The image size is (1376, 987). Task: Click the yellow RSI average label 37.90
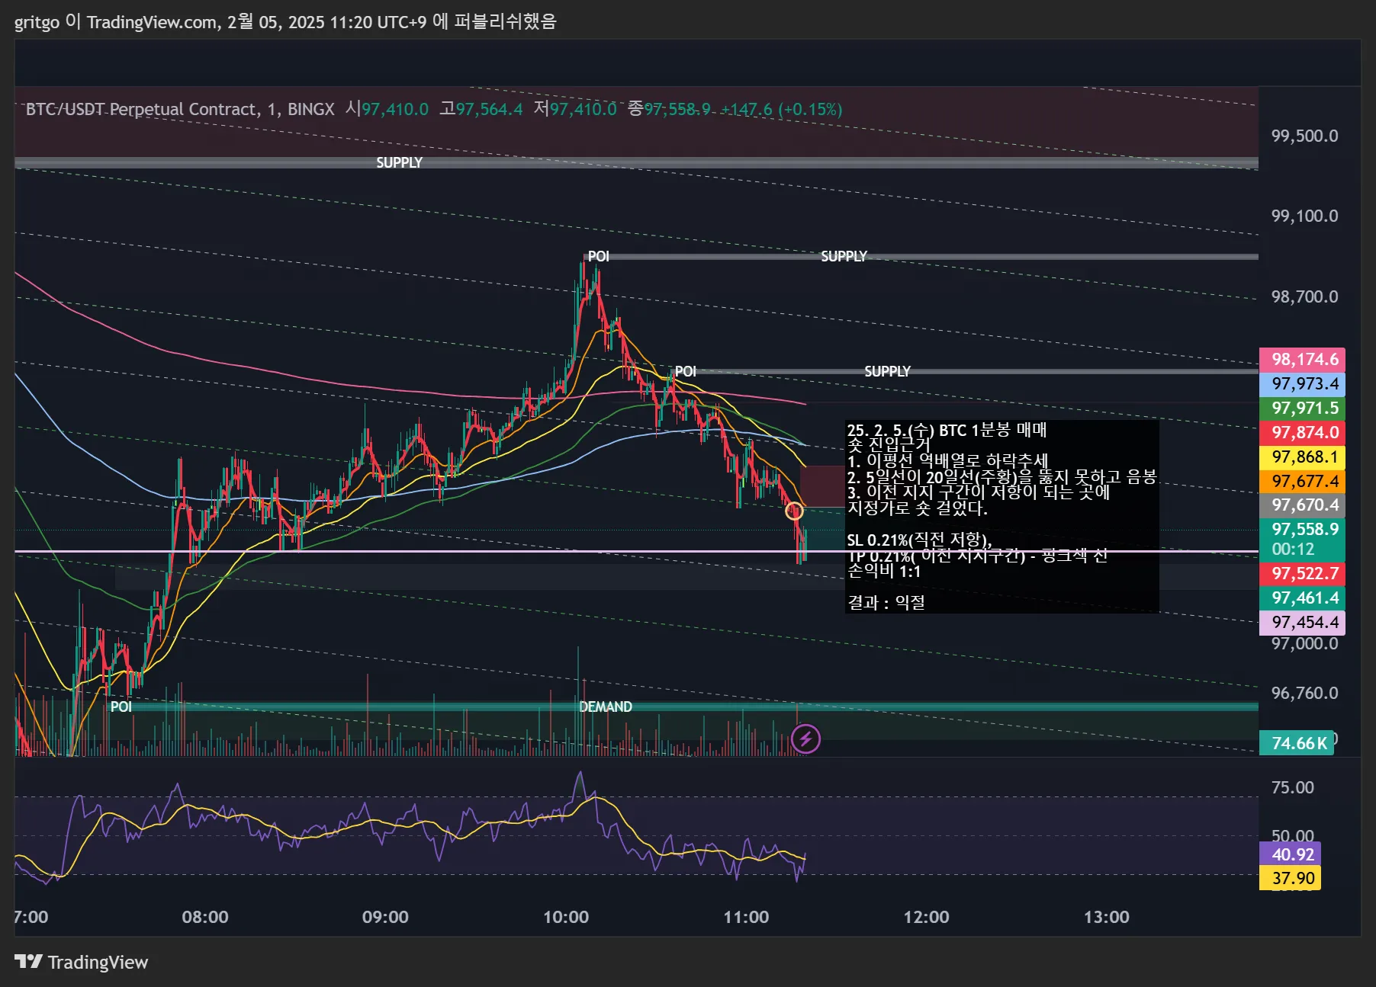pyautogui.click(x=1290, y=878)
